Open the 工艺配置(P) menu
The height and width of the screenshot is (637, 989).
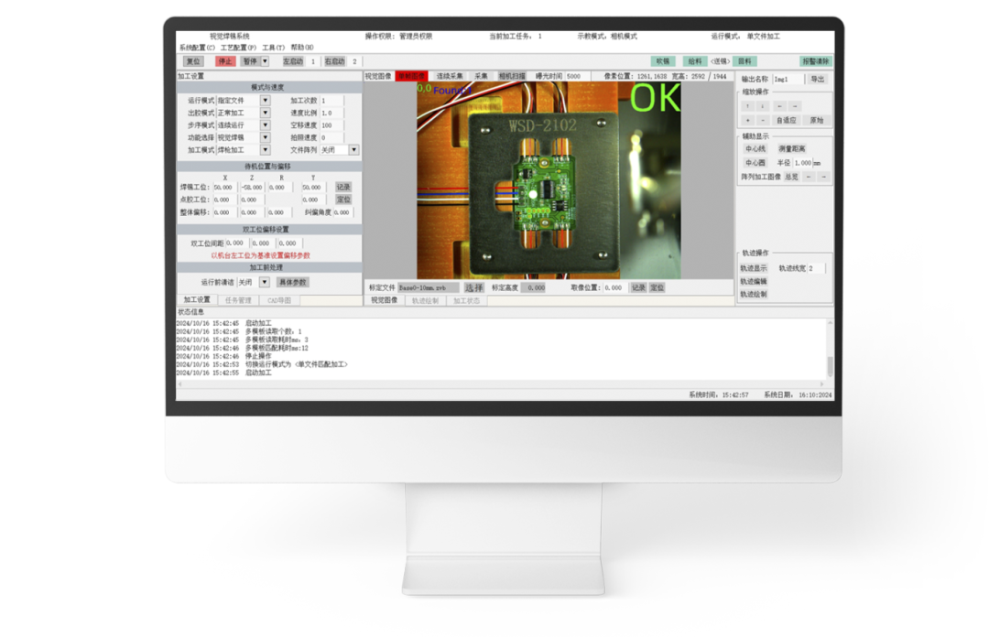pyautogui.click(x=238, y=48)
